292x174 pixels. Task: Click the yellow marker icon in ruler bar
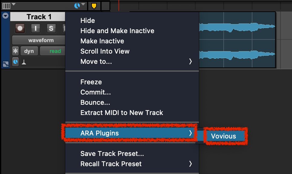[x=94, y=6]
